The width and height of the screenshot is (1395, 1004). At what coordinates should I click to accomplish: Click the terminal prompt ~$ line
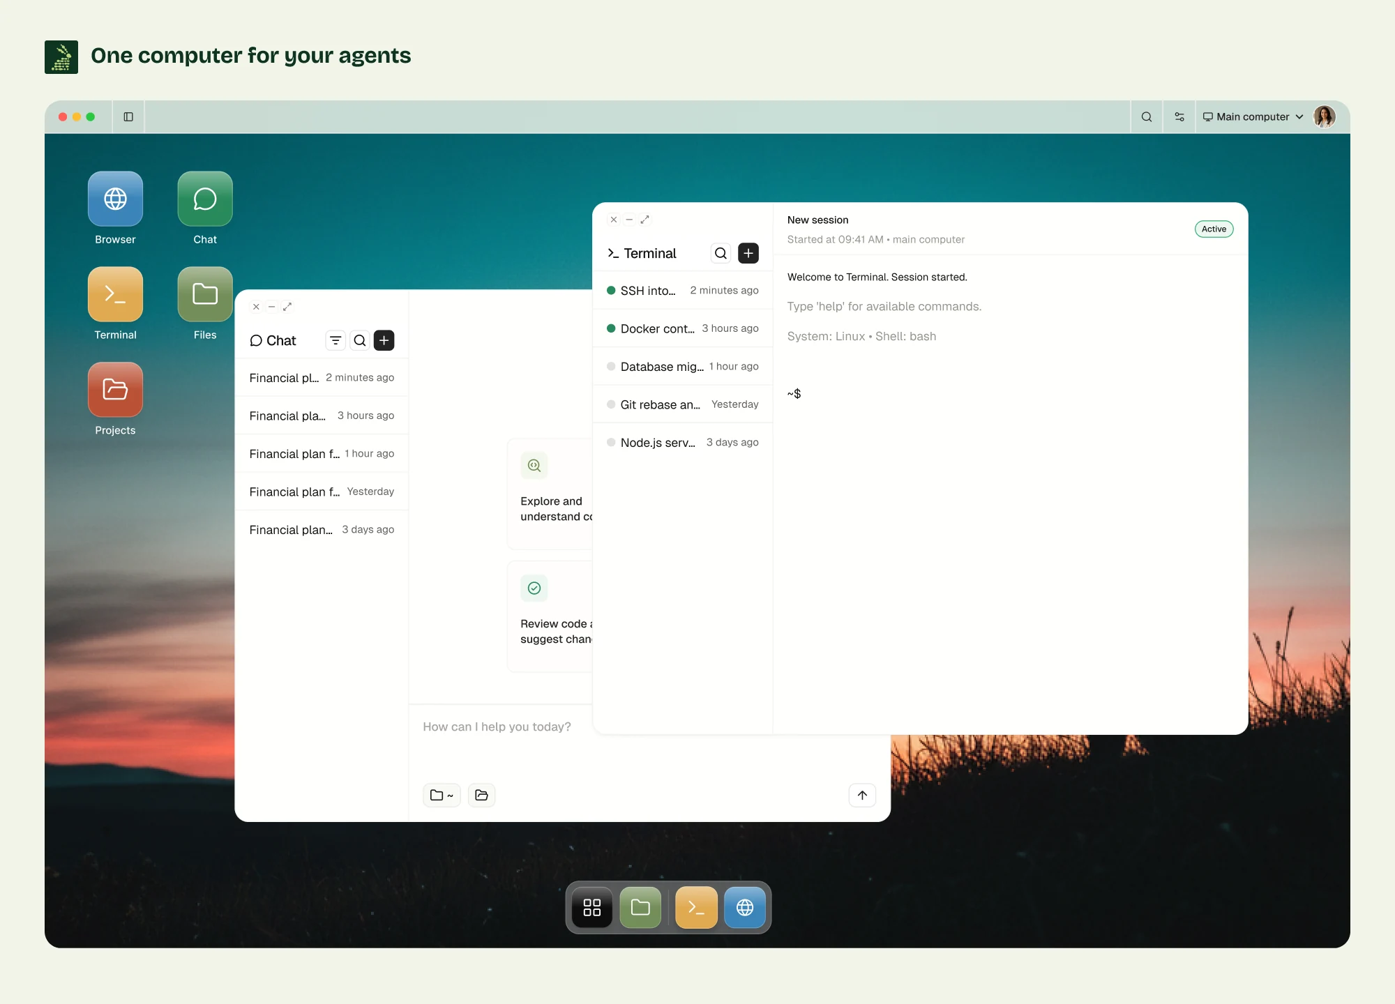(x=794, y=394)
